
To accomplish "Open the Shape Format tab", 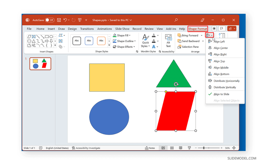I will click(198, 29).
